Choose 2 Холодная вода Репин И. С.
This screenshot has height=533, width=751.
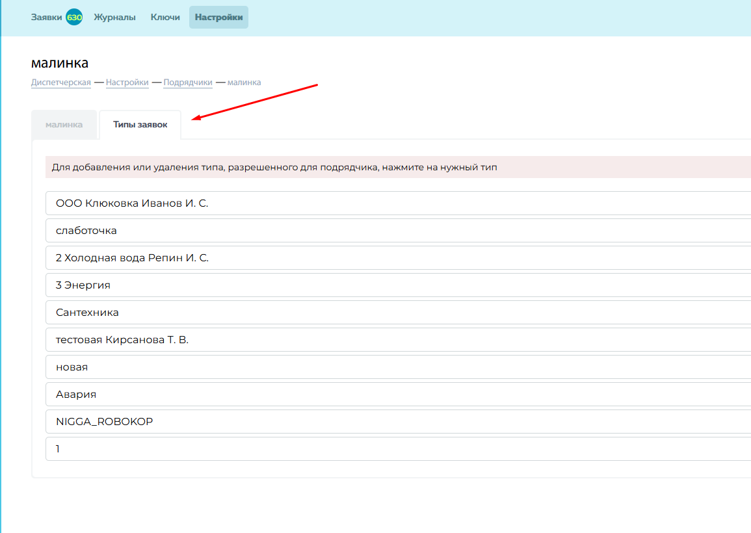point(397,258)
